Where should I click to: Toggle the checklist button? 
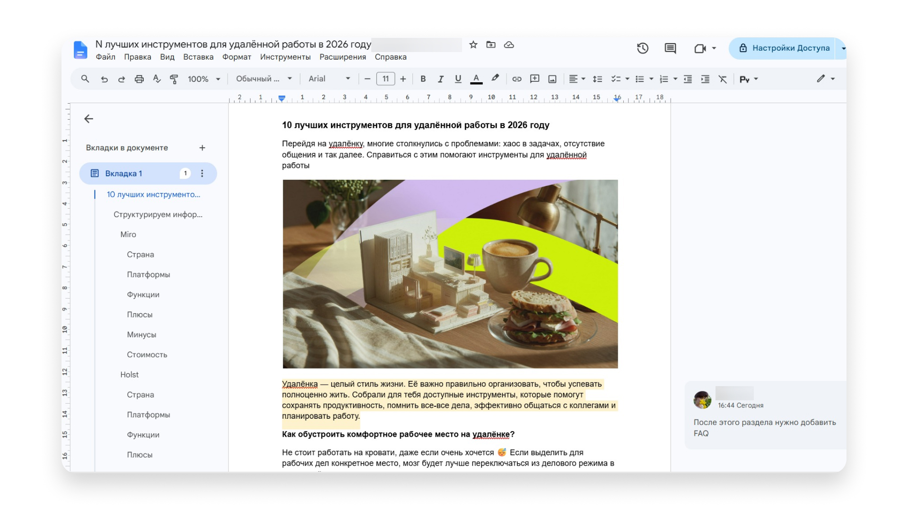616,79
